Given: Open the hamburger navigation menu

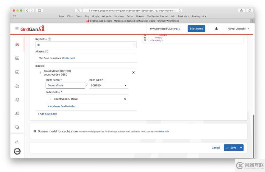Looking at the screenshot, I should [x=17, y=28].
